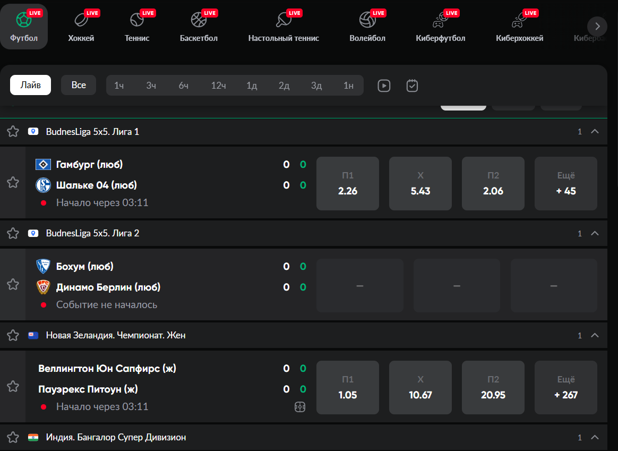618x451 pixels.
Task: Collapse the BudnesLiga 5x5 Лига 1 section
Action: tap(595, 131)
